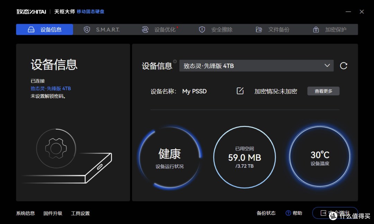Go to the 安全擦除 tab
This screenshot has height=224, width=374.
pos(216,29)
